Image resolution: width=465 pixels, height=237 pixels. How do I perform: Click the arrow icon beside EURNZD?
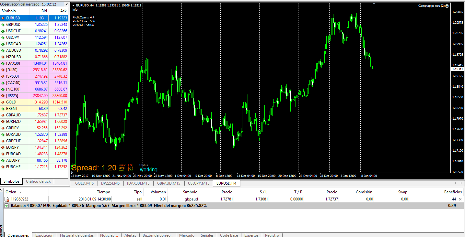3,122
